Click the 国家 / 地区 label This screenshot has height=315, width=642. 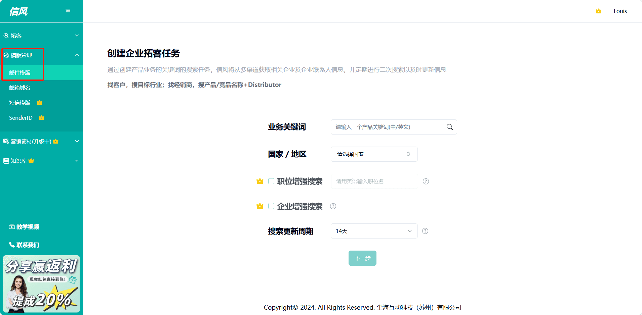point(287,154)
